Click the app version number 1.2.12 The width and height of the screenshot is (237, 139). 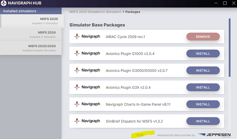pyautogui.click(x=140, y=135)
